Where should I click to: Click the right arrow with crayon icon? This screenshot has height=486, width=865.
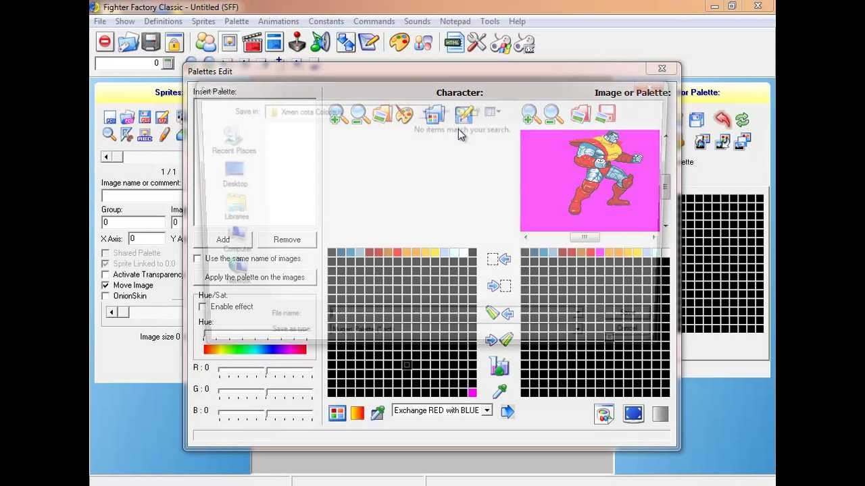[x=499, y=340]
